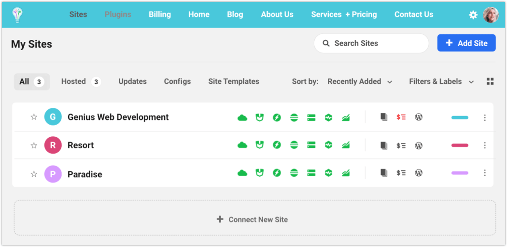Click purple P avatar for Paradise
507x247 pixels.
click(x=53, y=174)
